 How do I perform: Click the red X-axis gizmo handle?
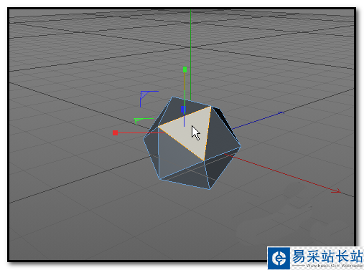[115, 132]
